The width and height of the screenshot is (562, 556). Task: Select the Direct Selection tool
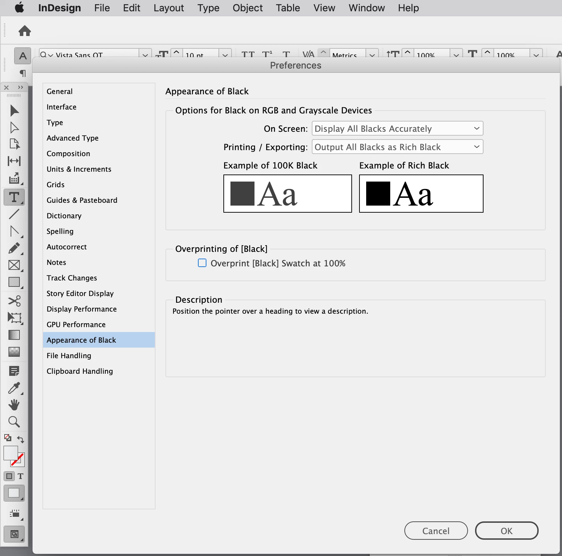pyautogui.click(x=14, y=127)
